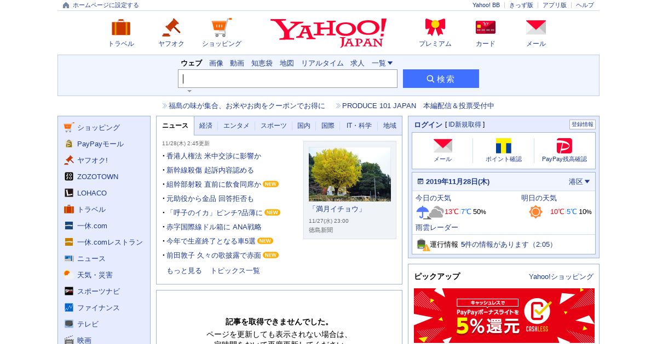
Task: Select the 画像 search tab
Action: point(216,63)
